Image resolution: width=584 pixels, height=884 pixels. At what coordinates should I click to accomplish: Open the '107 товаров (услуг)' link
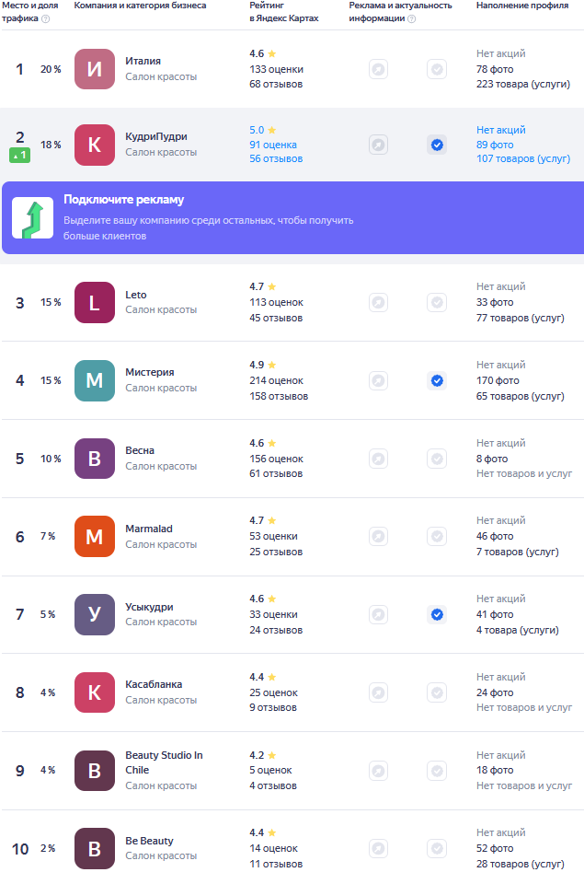tap(522, 158)
